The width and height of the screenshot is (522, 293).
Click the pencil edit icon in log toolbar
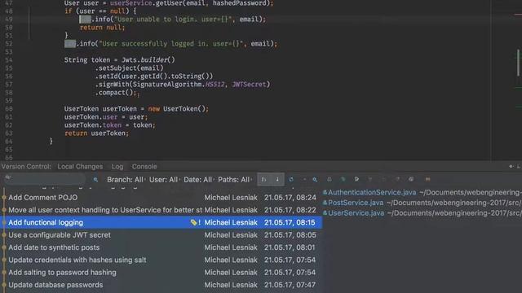coord(356,179)
